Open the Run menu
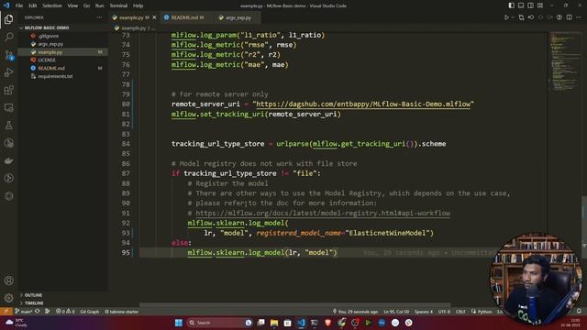Viewport: 587px width, 330px height. 99,5
